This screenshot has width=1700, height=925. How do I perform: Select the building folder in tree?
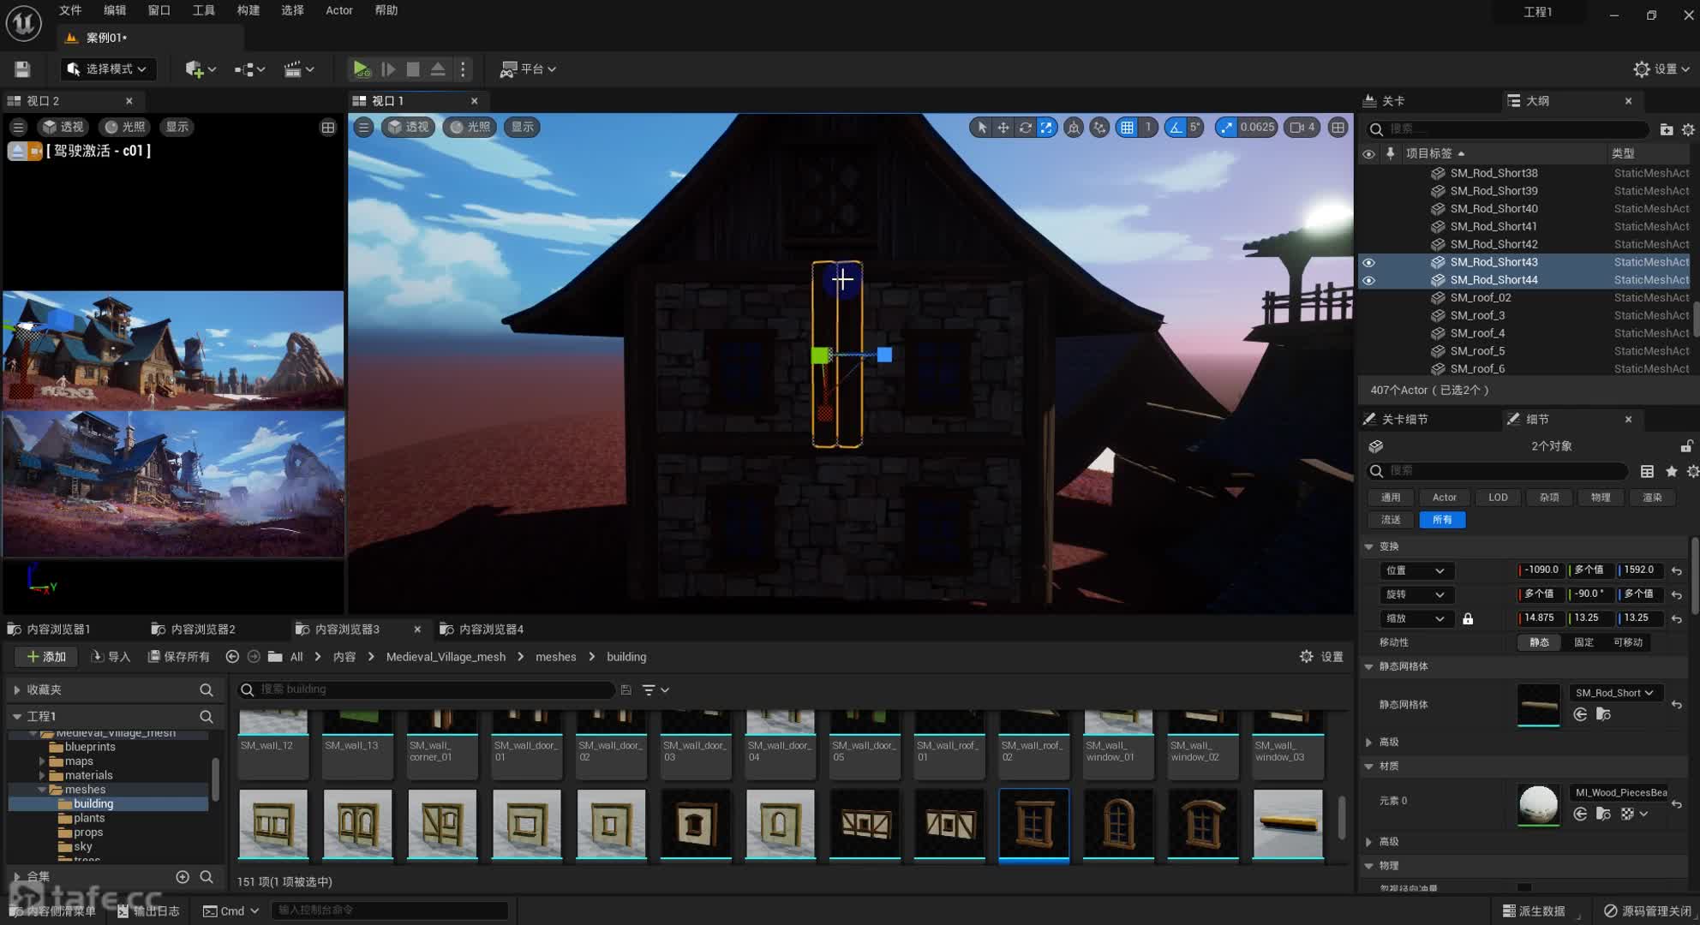[93, 804]
